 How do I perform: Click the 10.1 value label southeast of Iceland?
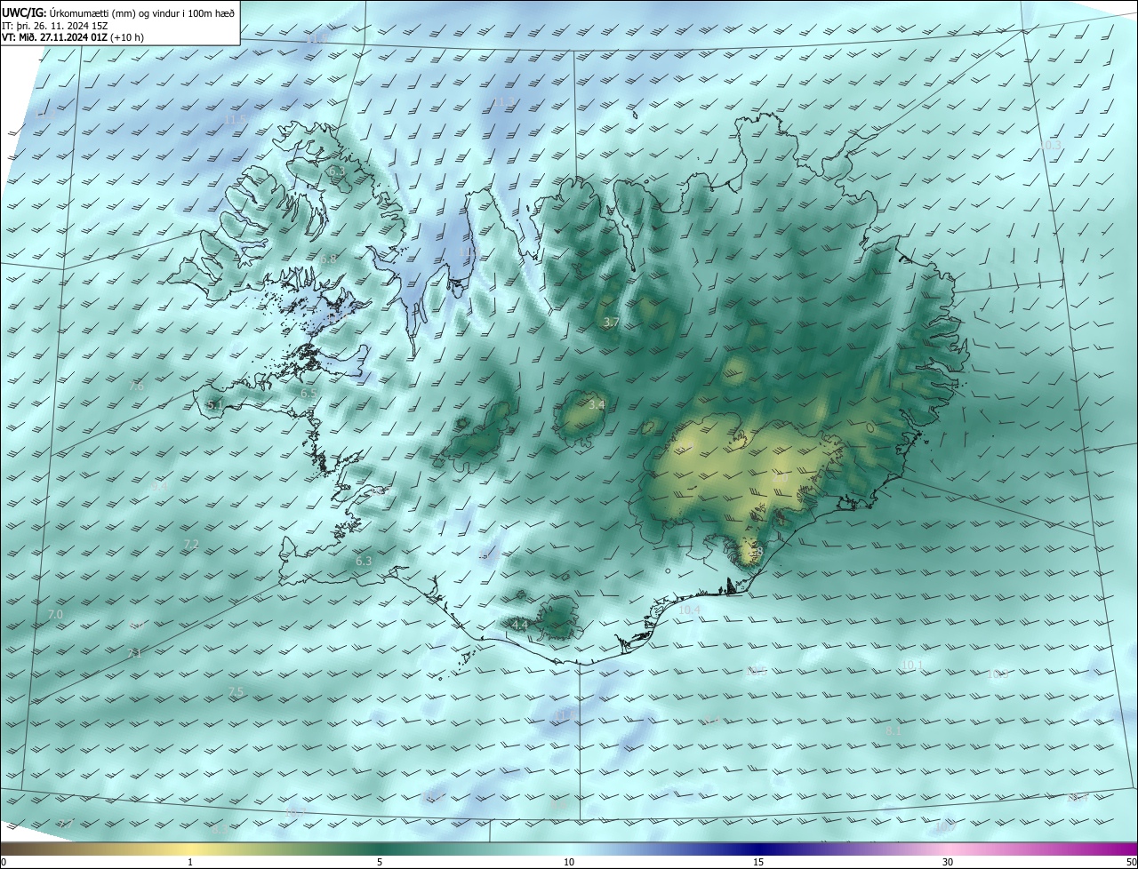pyautogui.click(x=912, y=665)
